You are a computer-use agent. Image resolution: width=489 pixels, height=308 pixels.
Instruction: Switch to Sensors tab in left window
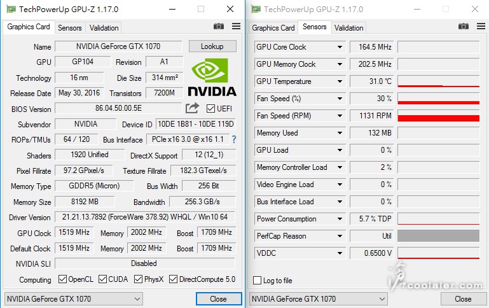coord(70,28)
